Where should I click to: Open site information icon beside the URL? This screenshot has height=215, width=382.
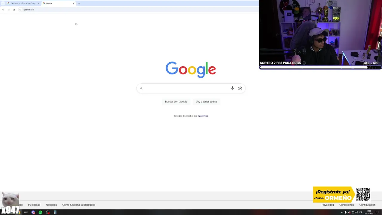[20, 10]
